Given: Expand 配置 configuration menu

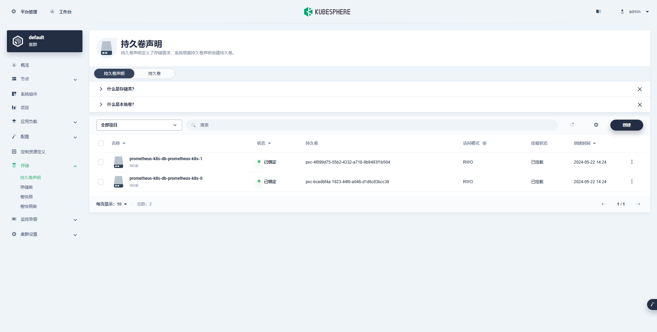Looking at the screenshot, I should 45,137.
